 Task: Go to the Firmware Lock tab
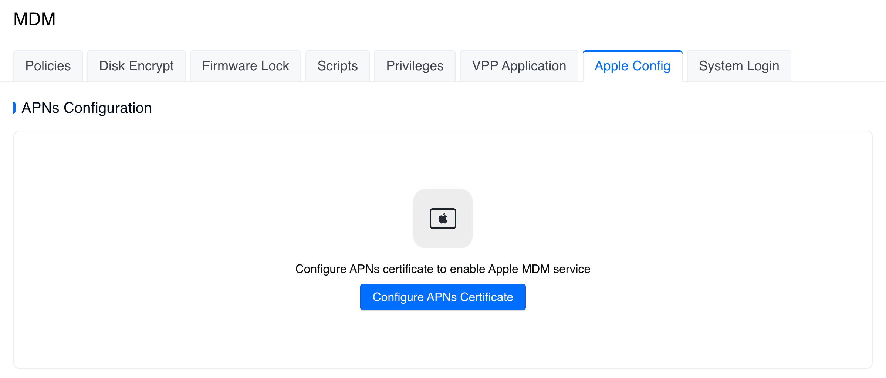245,66
